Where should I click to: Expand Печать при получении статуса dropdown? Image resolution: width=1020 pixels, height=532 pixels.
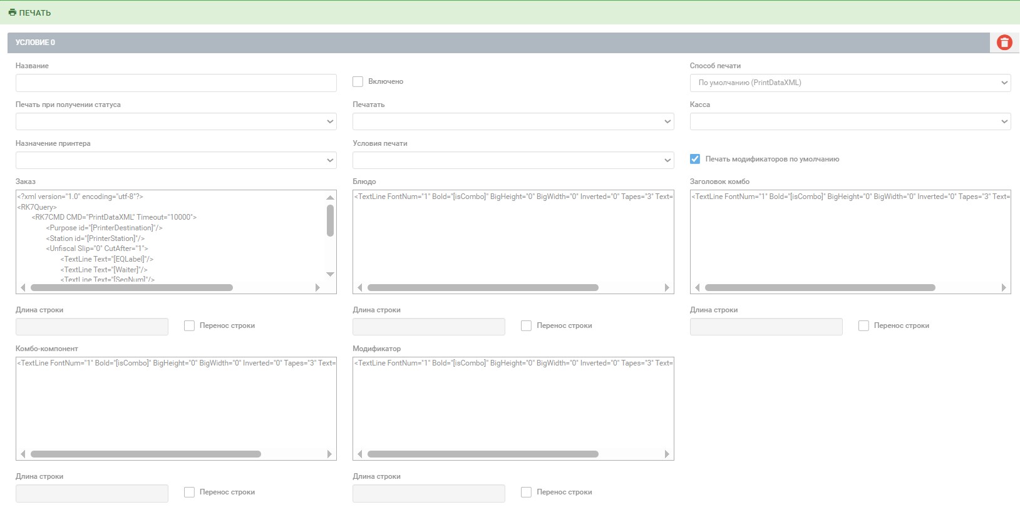coord(176,121)
